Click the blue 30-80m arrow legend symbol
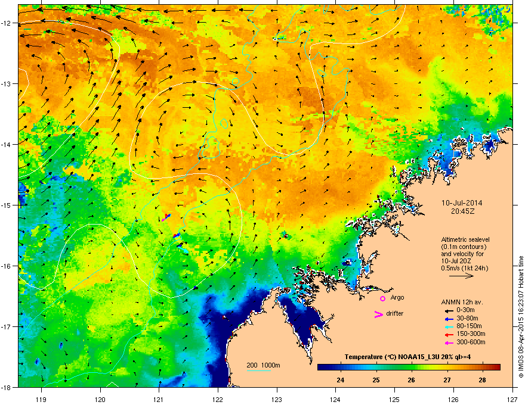The width and height of the screenshot is (525, 405). (x=449, y=319)
